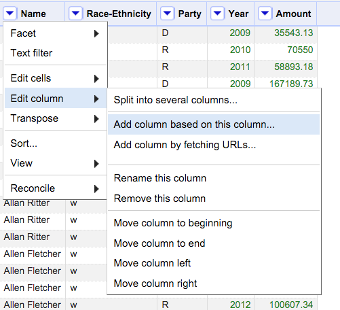340x310 pixels.
Task: Choose Text filter from the menu
Action: coord(56,53)
